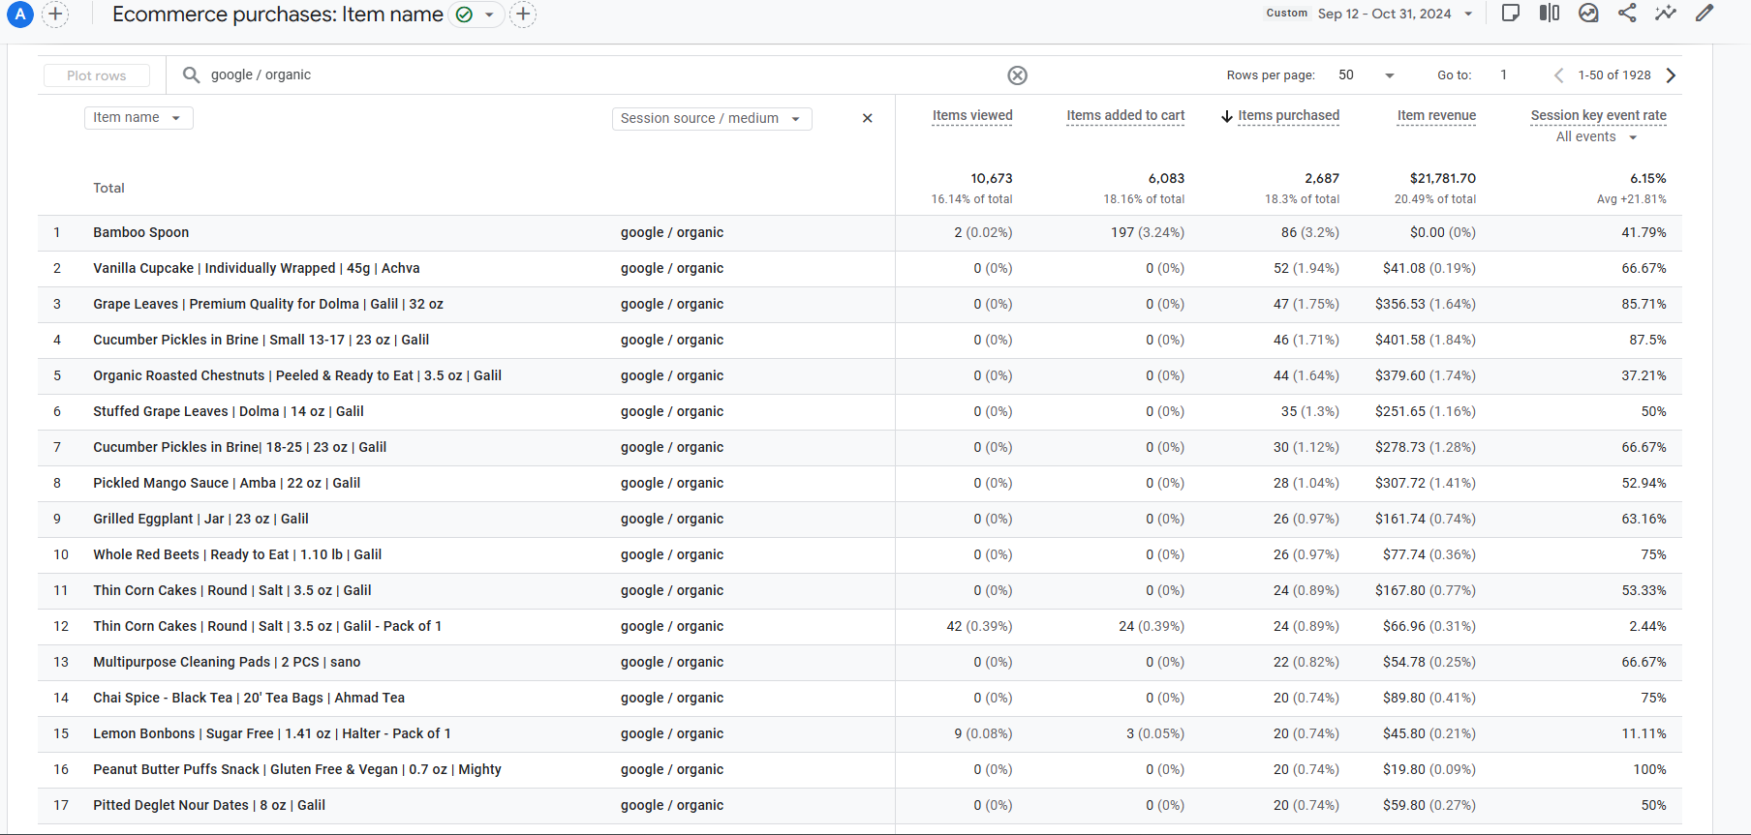The width and height of the screenshot is (1751, 835).
Task: Clear the 'google / organic' search filter
Action: click(1017, 75)
